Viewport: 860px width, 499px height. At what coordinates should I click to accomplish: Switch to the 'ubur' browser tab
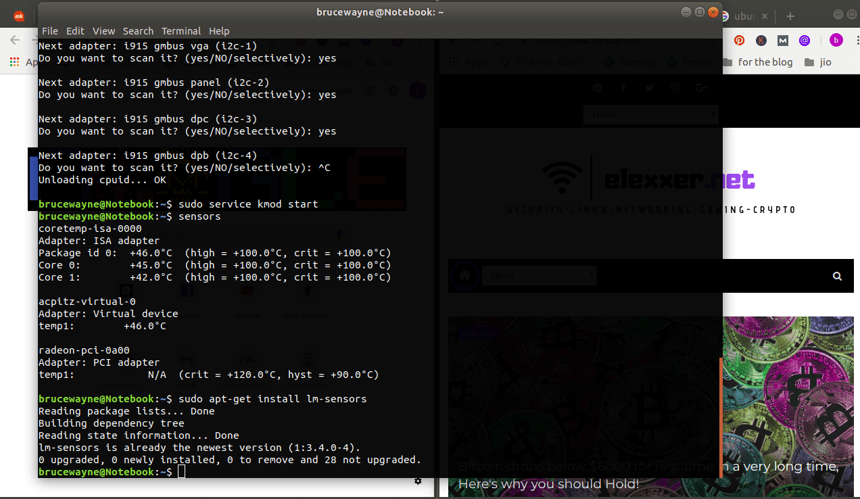744,16
